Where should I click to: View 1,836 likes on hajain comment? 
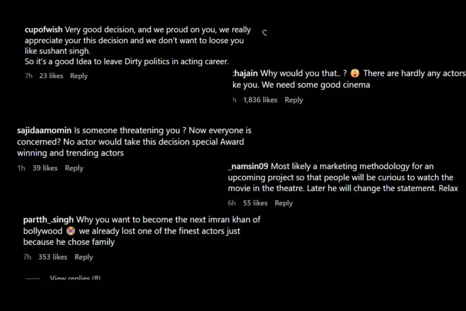coord(260,100)
